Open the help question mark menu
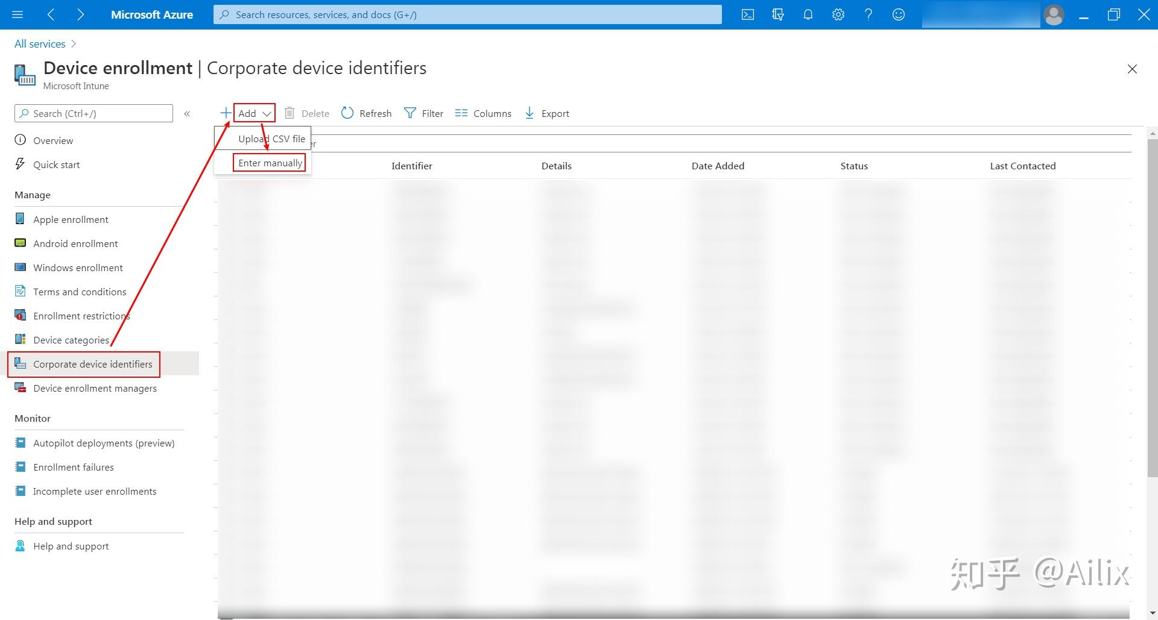Image resolution: width=1158 pixels, height=620 pixels. [x=868, y=14]
